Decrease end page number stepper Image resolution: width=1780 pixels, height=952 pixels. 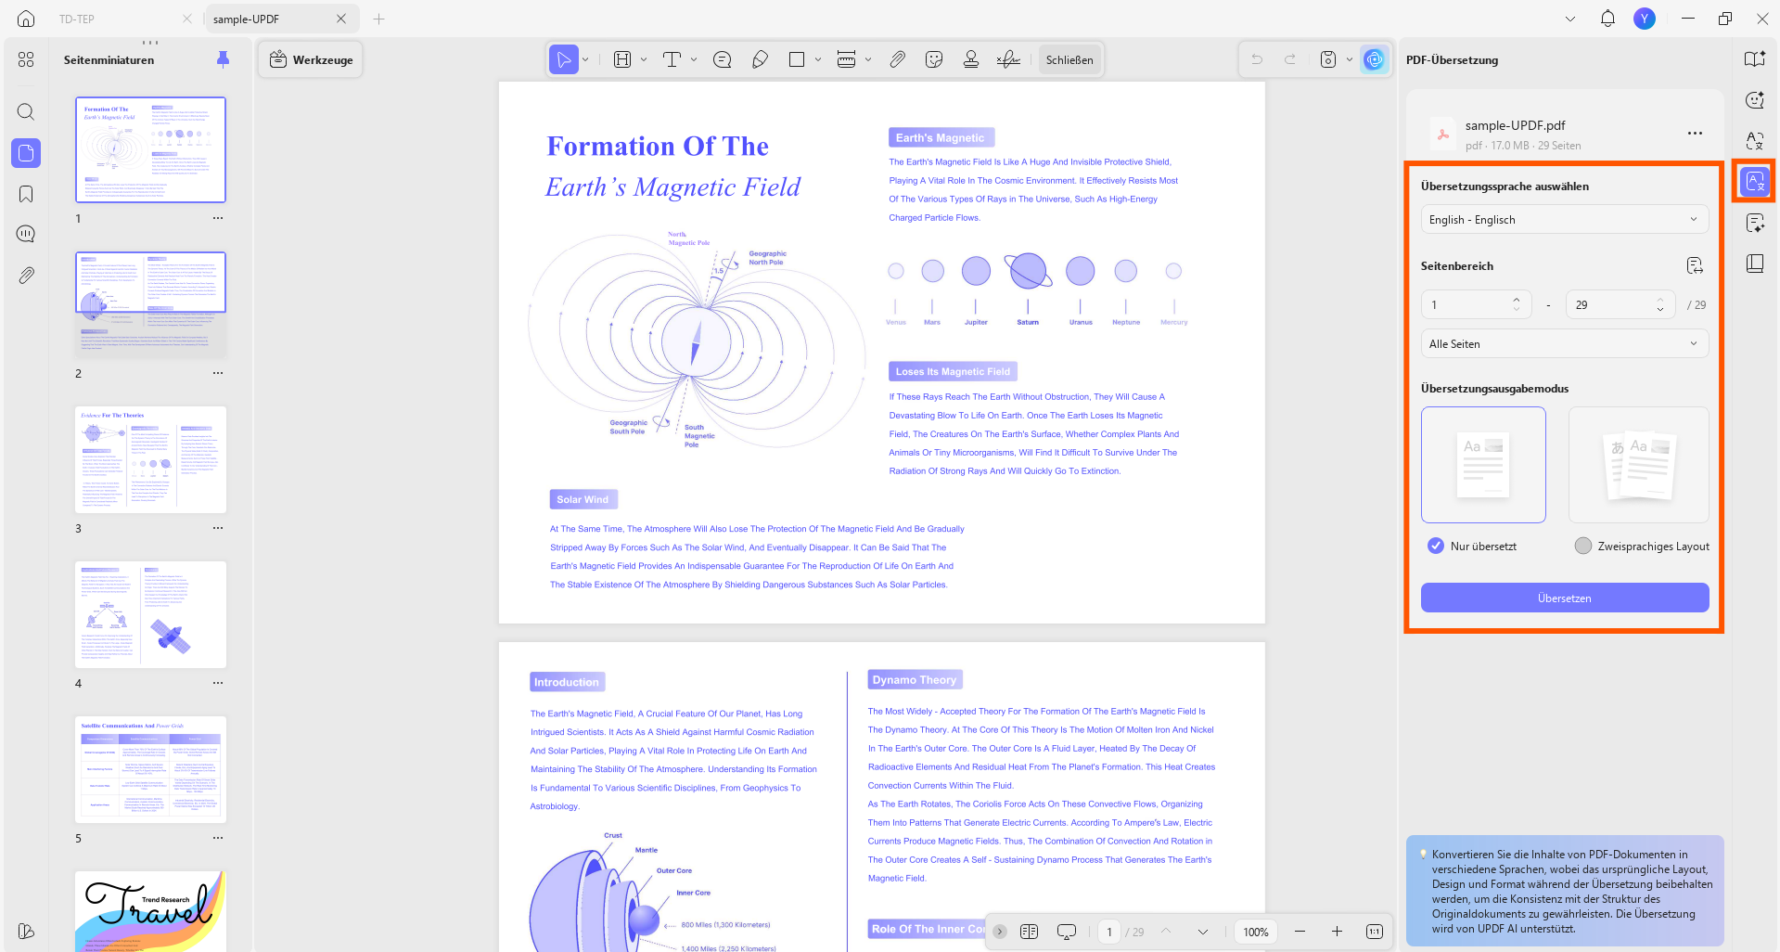[1659, 309]
